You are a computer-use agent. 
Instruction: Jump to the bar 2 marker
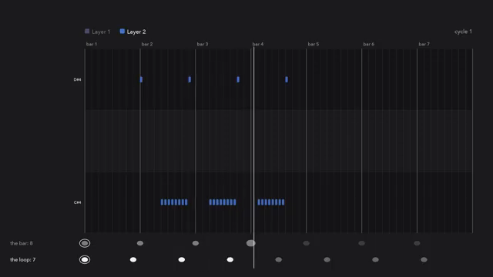[x=147, y=44]
